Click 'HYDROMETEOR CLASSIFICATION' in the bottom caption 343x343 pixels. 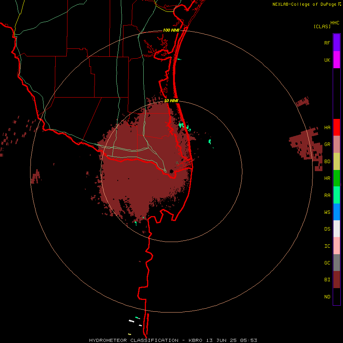(x=134, y=340)
